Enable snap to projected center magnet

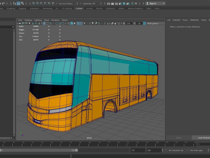coord(45,3)
